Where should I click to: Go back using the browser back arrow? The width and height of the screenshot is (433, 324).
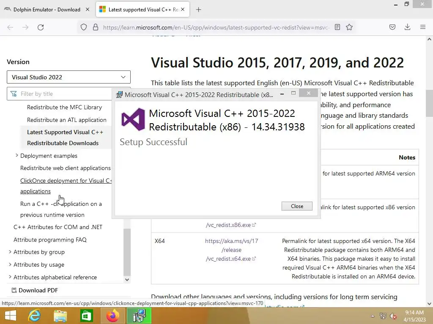(10, 27)
